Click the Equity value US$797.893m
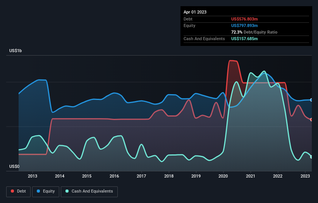 tap(244, 25)
